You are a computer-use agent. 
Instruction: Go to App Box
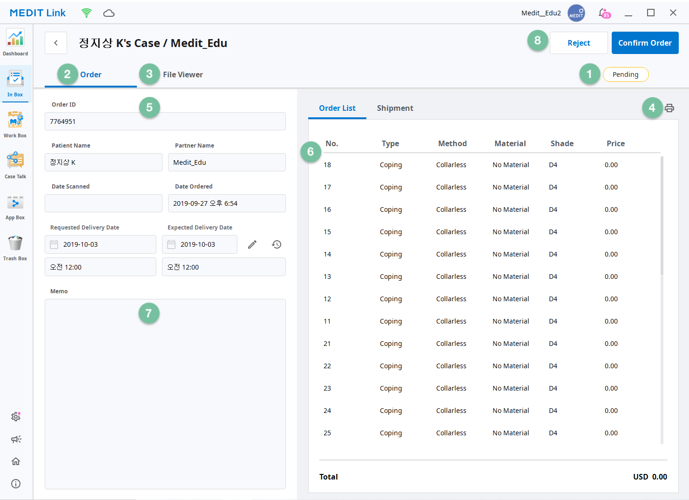tap(15, 207)
